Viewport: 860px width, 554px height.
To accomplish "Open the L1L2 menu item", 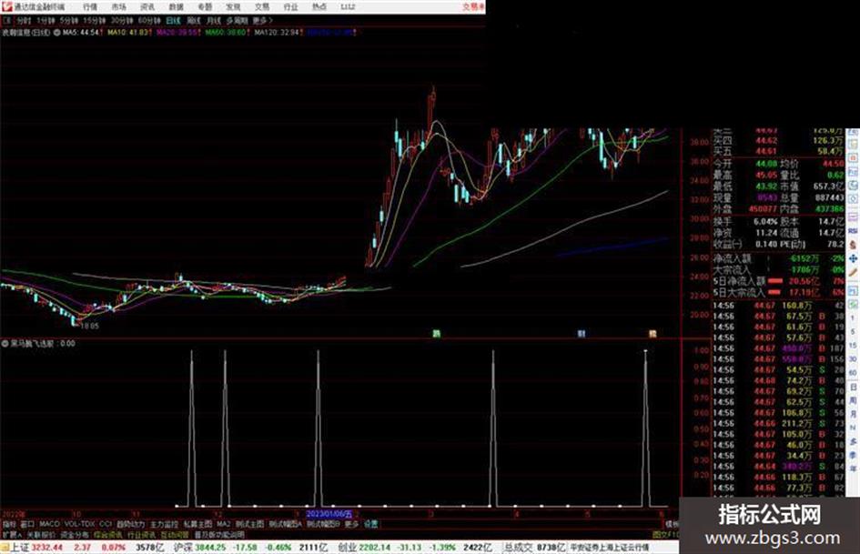I will point(348,7).
